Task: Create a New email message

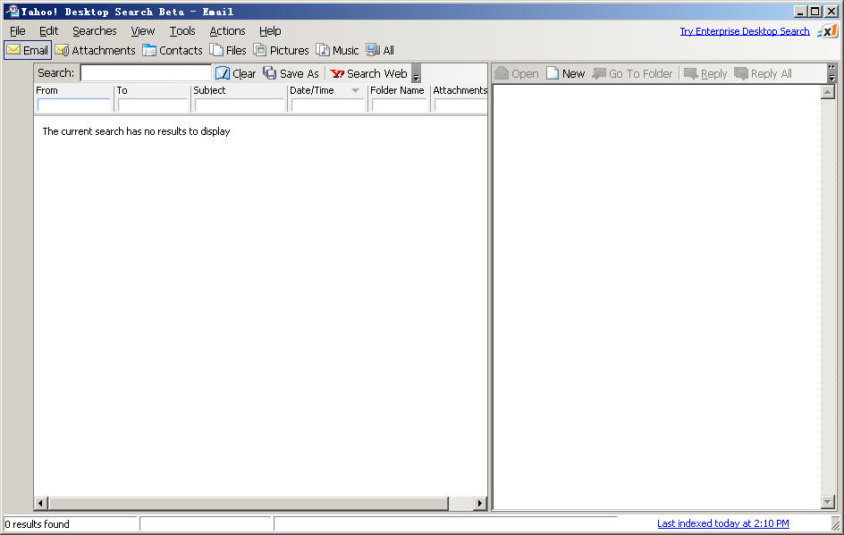Action: click(x=565, y=73)
